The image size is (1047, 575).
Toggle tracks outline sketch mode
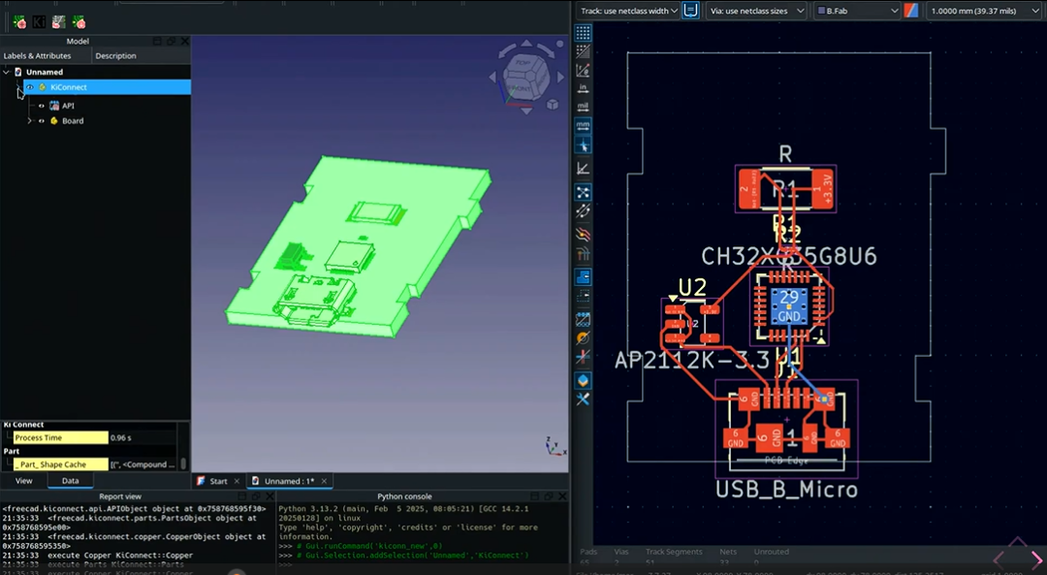pos(583,357)
